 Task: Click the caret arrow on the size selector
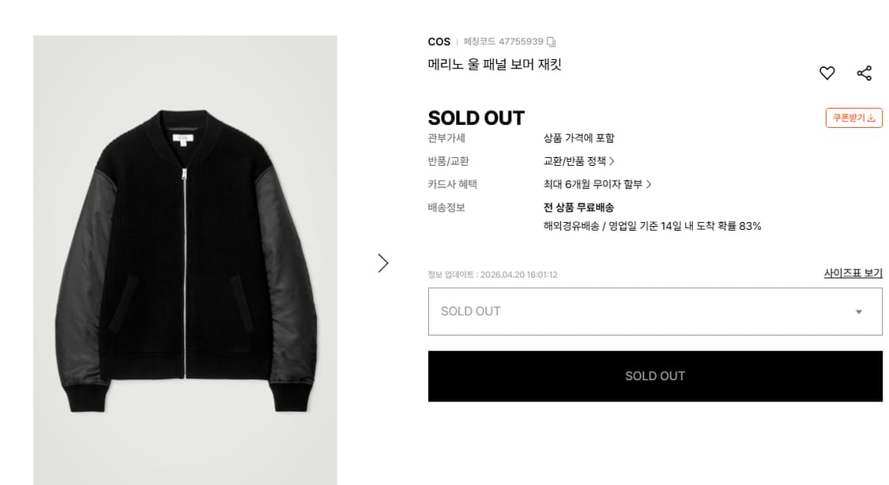coord(859,311)
